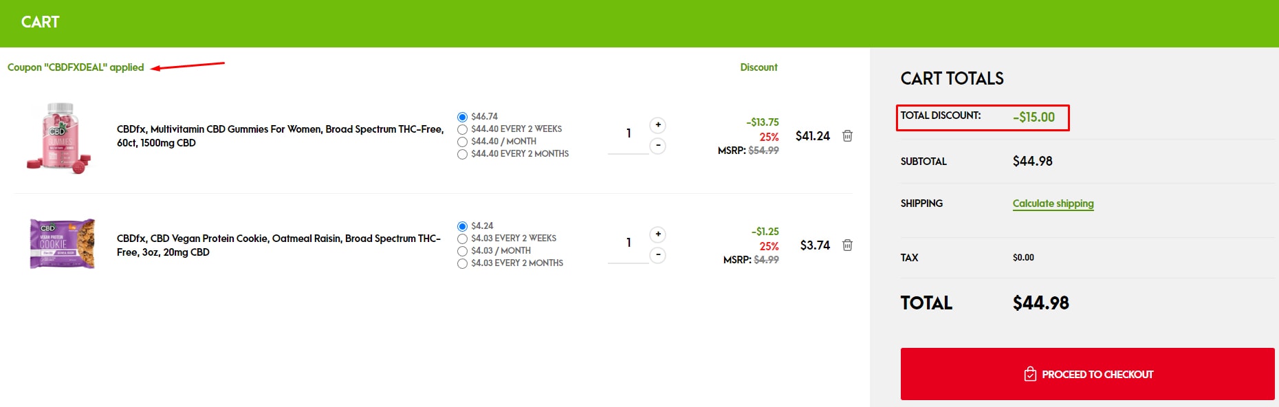Select $44.40 / month subscription for gummies
Image resolution: width=1279 pixels, height=407 pixels.
pyautogui.click(x=462, y=142)
